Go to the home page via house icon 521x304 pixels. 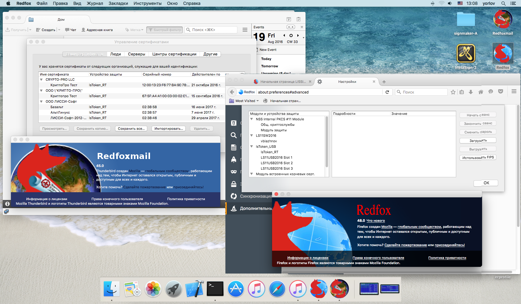click(x=481, y=92)
